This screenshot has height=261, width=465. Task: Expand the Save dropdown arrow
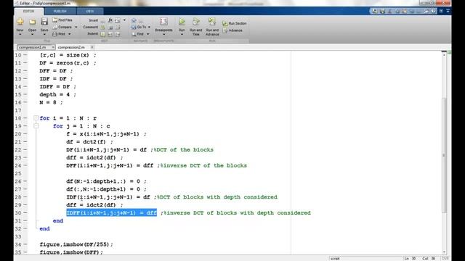tap(44, 35)
